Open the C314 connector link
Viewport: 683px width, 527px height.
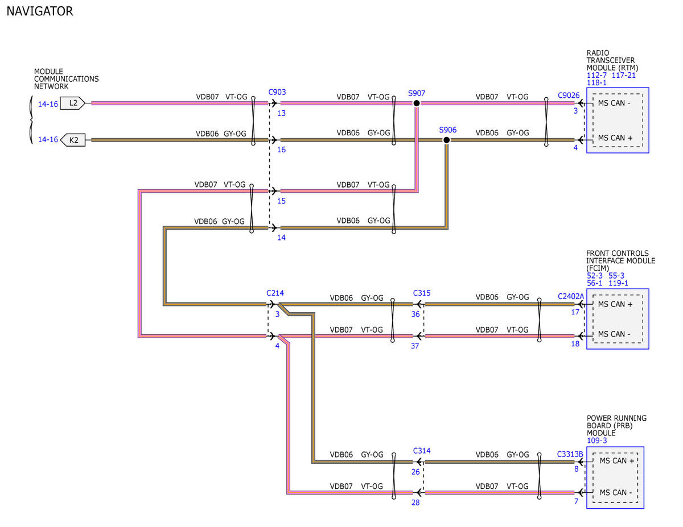(x=422, y=451)
